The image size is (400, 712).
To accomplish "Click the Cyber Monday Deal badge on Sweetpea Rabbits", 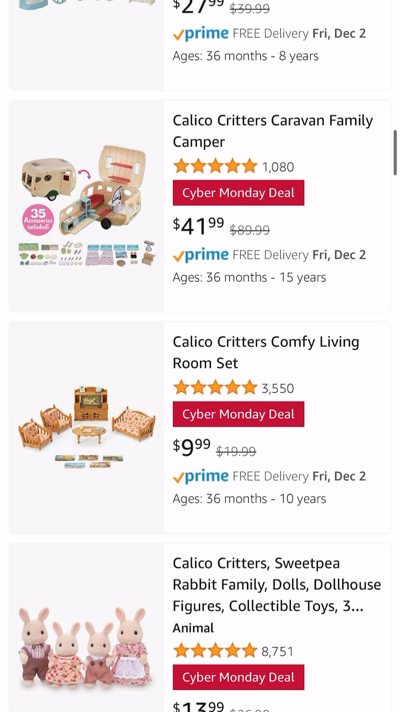I will pyautogui.click(x=238, y=677).
